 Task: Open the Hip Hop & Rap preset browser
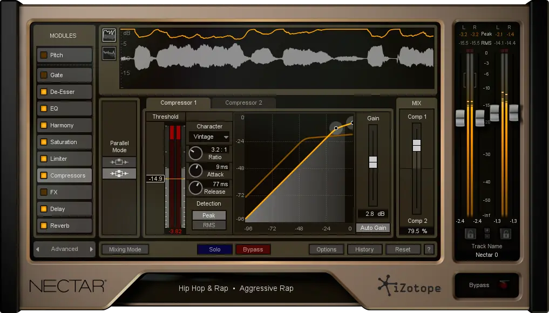tap(236, 289)
